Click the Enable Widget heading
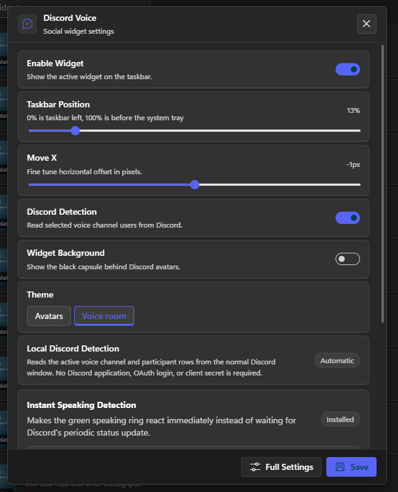 click(55, 63)
